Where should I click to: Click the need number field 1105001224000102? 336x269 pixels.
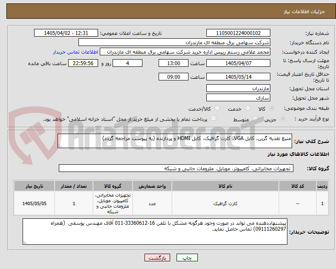coord(238,33)
